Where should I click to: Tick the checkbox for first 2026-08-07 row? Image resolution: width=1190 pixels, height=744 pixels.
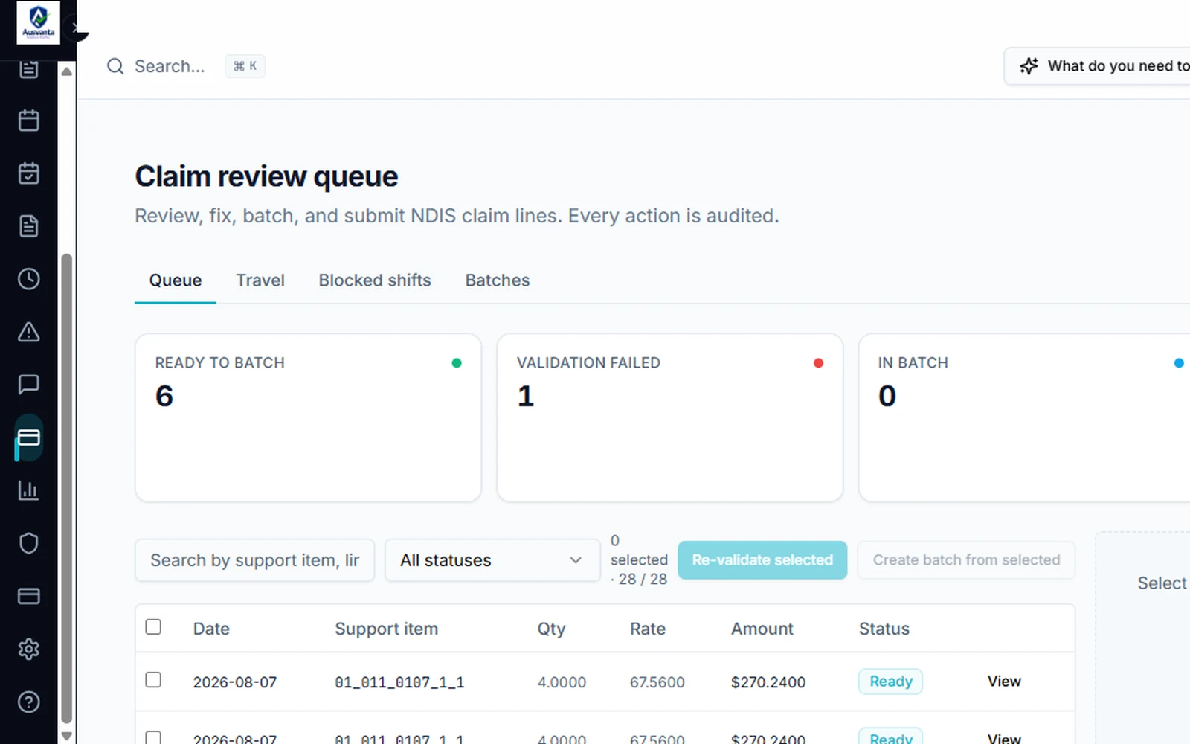click(x=153, y=680)
